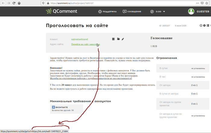
Task: Go back with the browser back arrow
Action: point(3,3)
